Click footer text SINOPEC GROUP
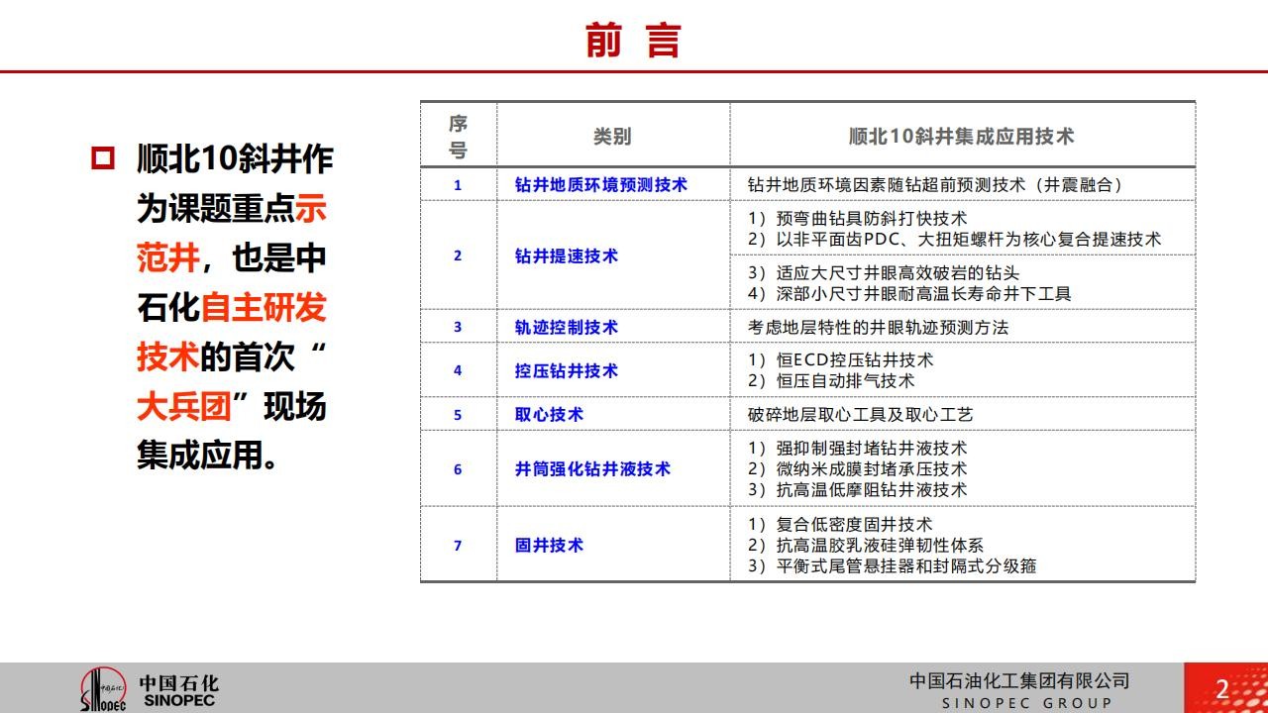The image size is (1268, 713). (x=1026, y=703)
